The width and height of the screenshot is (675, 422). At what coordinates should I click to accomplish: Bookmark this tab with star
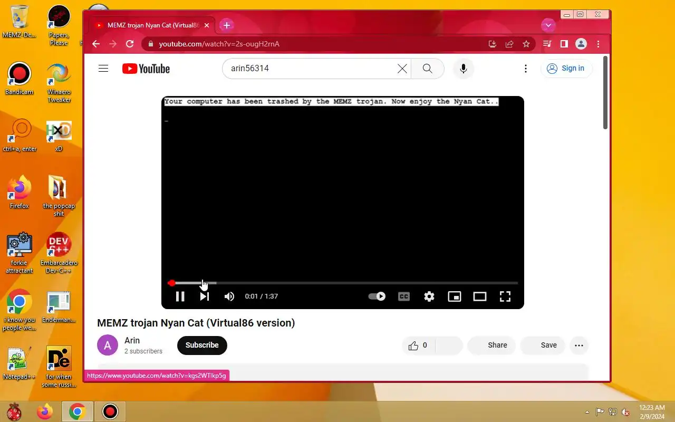tap(526, 44)
